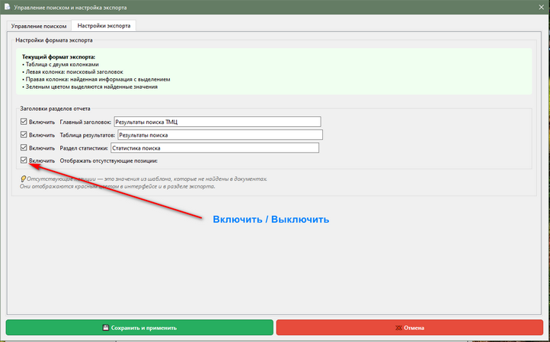Click the Главный заголовок label text
Image resolution: width=550 pixels, height=342 pixels.
[x=85, y=122]
